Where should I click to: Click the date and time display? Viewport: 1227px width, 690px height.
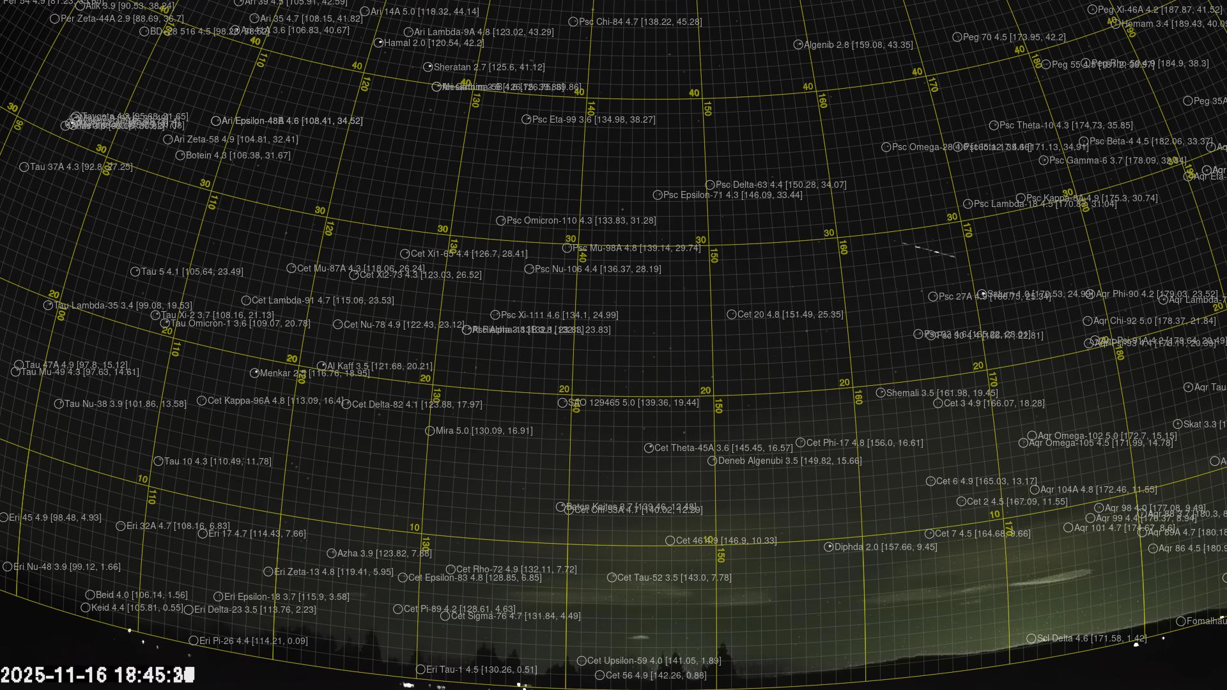(x=97, y=675)
